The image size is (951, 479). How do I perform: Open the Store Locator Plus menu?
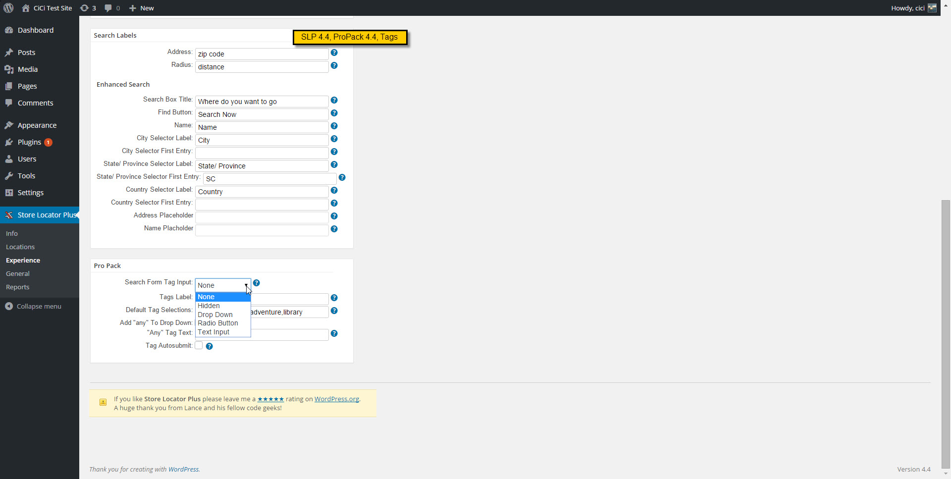click(x=40, y=215)
